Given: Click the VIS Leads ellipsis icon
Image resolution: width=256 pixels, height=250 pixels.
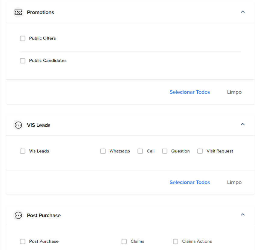Looking at the screenshot, I should coord(18,125).
